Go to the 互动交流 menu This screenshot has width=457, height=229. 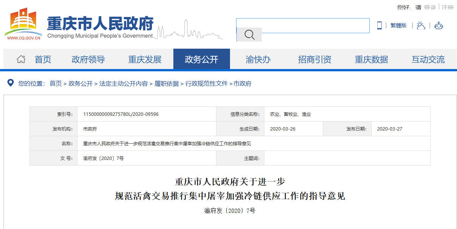(x=428, y=59)
